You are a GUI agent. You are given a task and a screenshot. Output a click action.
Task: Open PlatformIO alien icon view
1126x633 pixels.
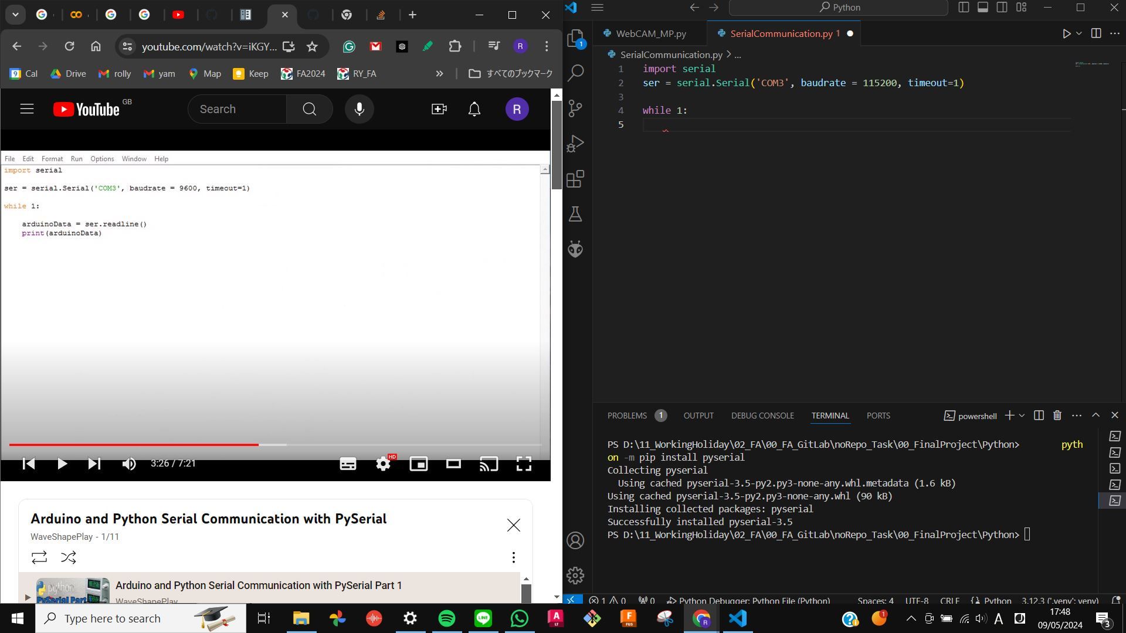(576, 249)
